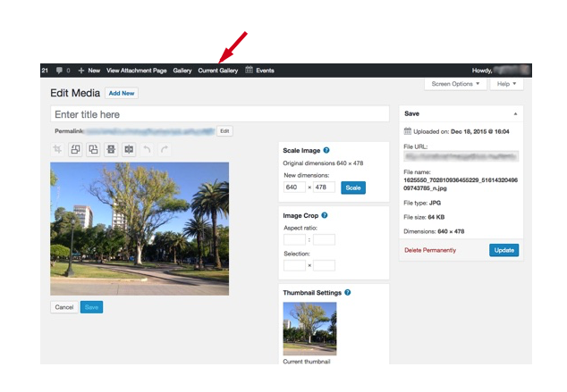Click the plus New icon

[x=81, y=71]
